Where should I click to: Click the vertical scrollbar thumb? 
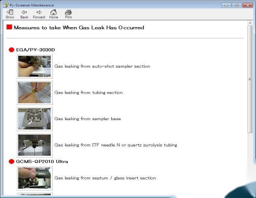coord(250,79)
